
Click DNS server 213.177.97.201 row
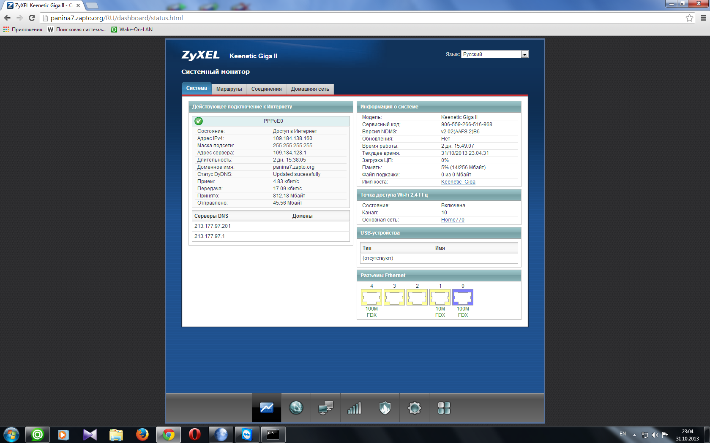pos(270,226)
